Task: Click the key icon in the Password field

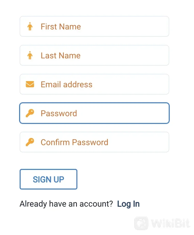Action: coord(30,113)
